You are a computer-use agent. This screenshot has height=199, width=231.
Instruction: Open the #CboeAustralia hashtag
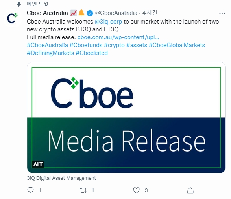point(47,45)
